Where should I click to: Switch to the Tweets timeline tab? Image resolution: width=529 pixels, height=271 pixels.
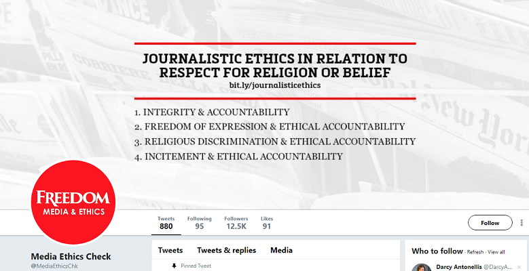pos(170,251)
